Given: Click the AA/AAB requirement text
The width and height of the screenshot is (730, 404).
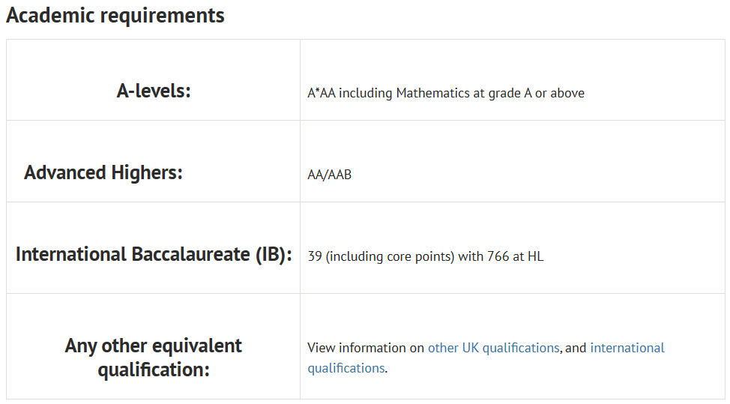Looking at the screenshot, I should 329,175.
